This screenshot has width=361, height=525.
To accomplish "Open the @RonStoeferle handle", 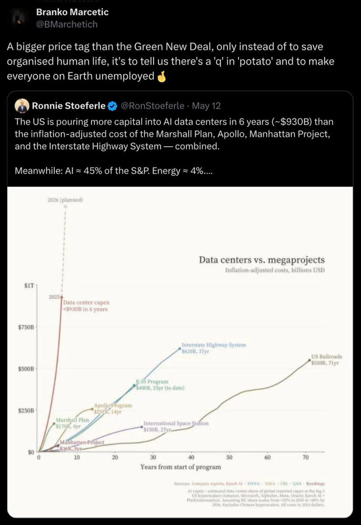I will (x=152, y=105).
